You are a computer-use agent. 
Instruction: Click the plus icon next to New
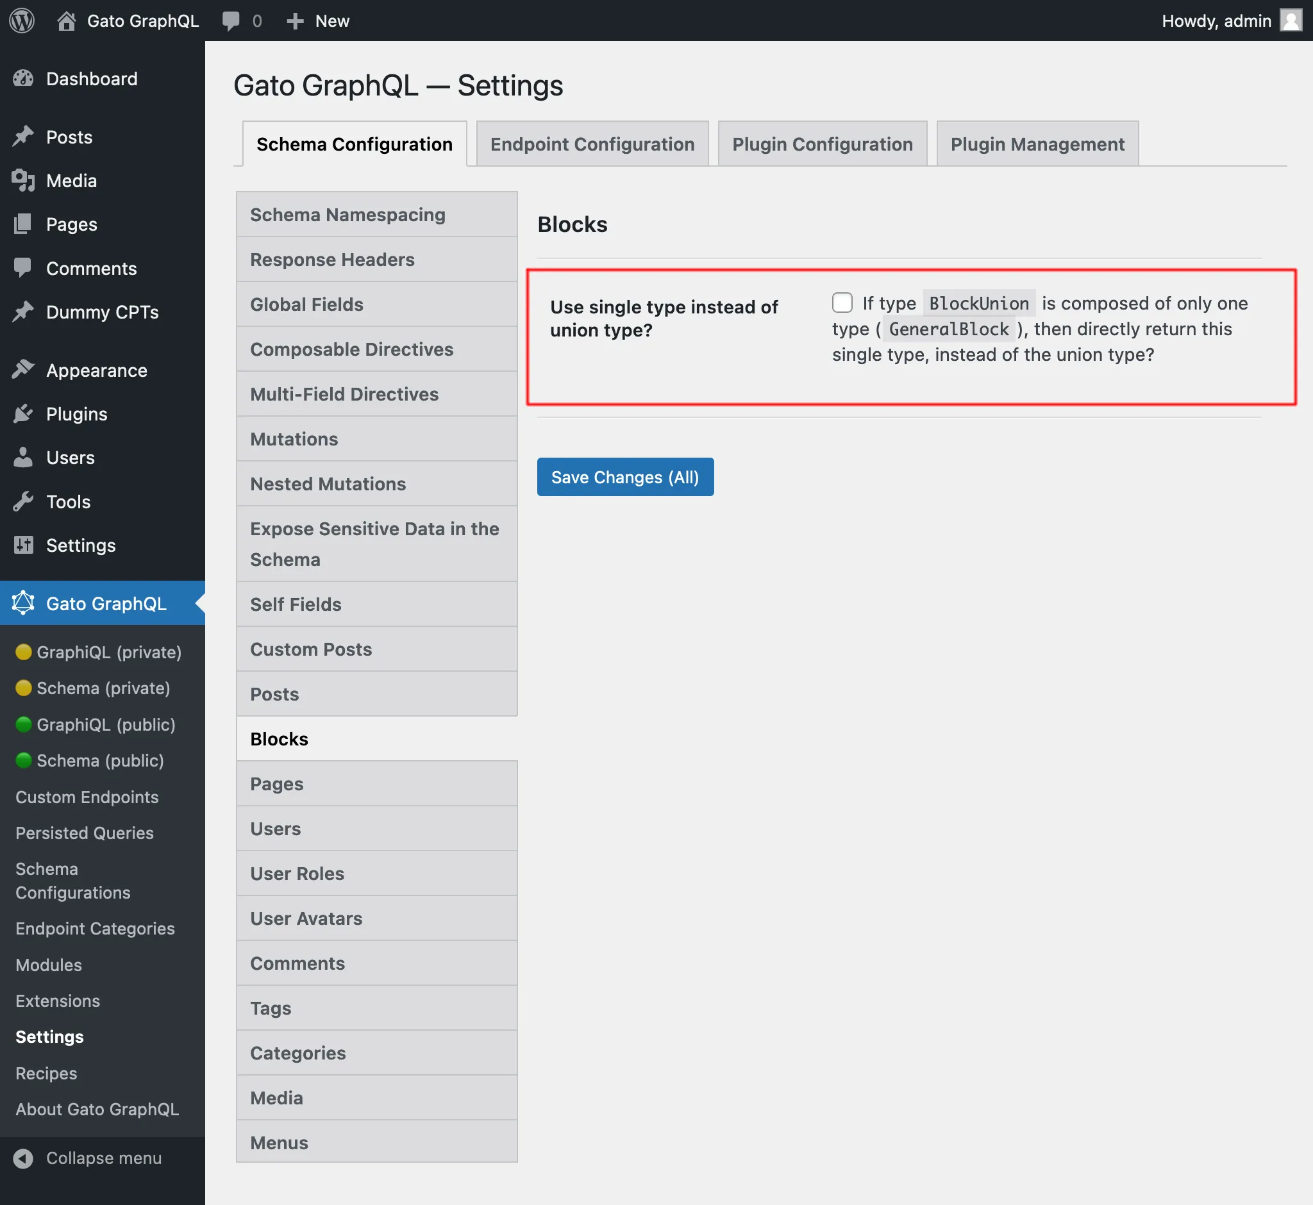(295, 21)
